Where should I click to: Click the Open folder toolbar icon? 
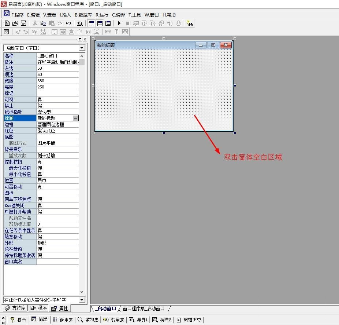(15, 23)
